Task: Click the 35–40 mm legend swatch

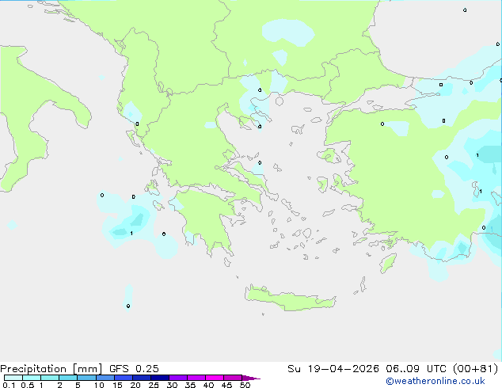Action: (x=196, y=378)
